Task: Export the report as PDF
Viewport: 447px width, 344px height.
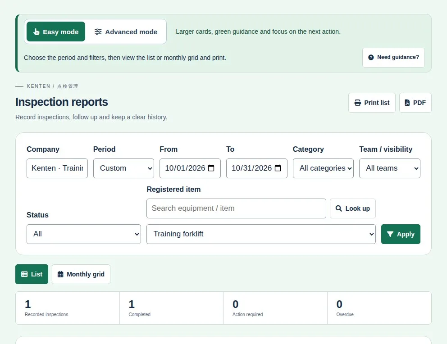Action: [x=415, y=103]
